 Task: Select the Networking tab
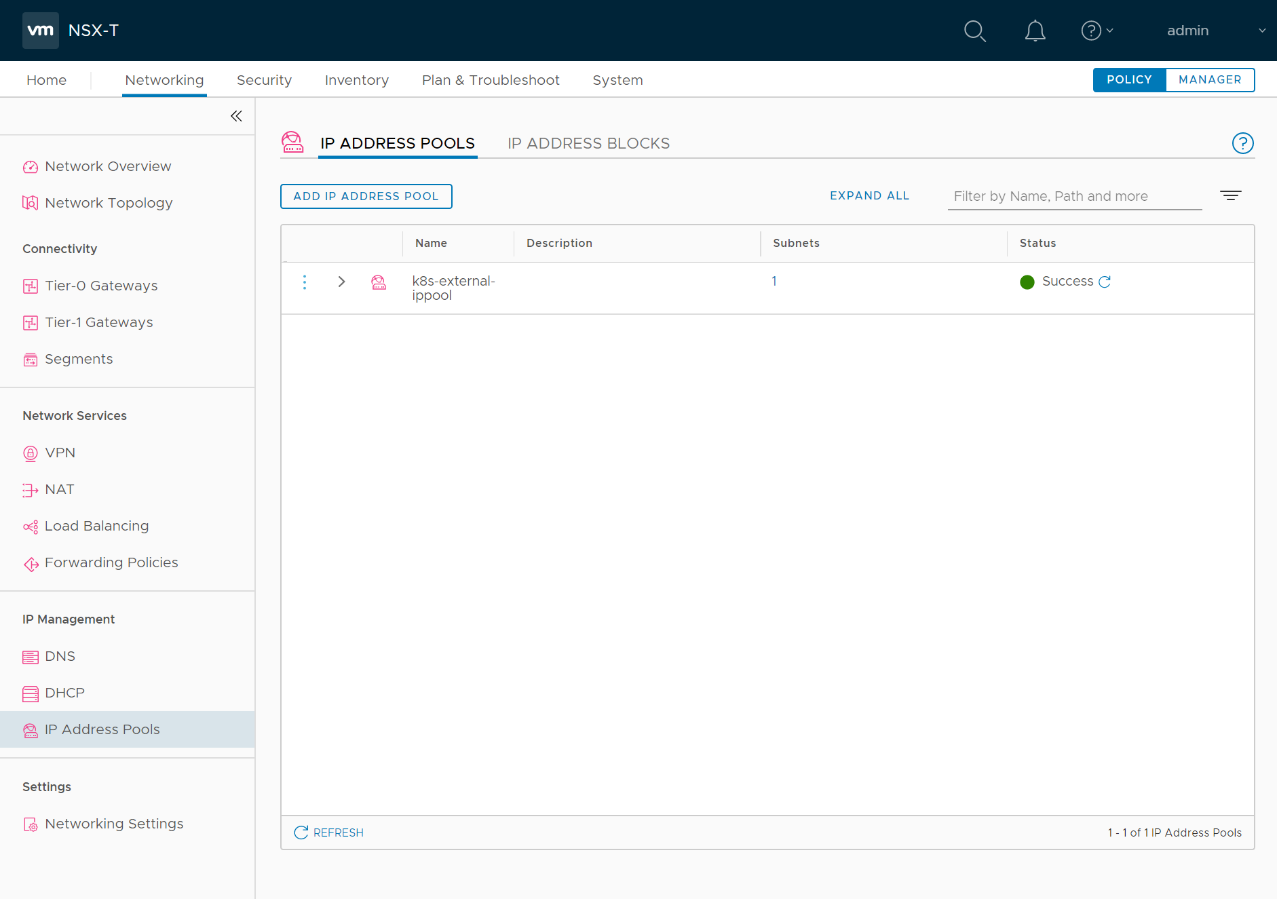pos(164,80)
